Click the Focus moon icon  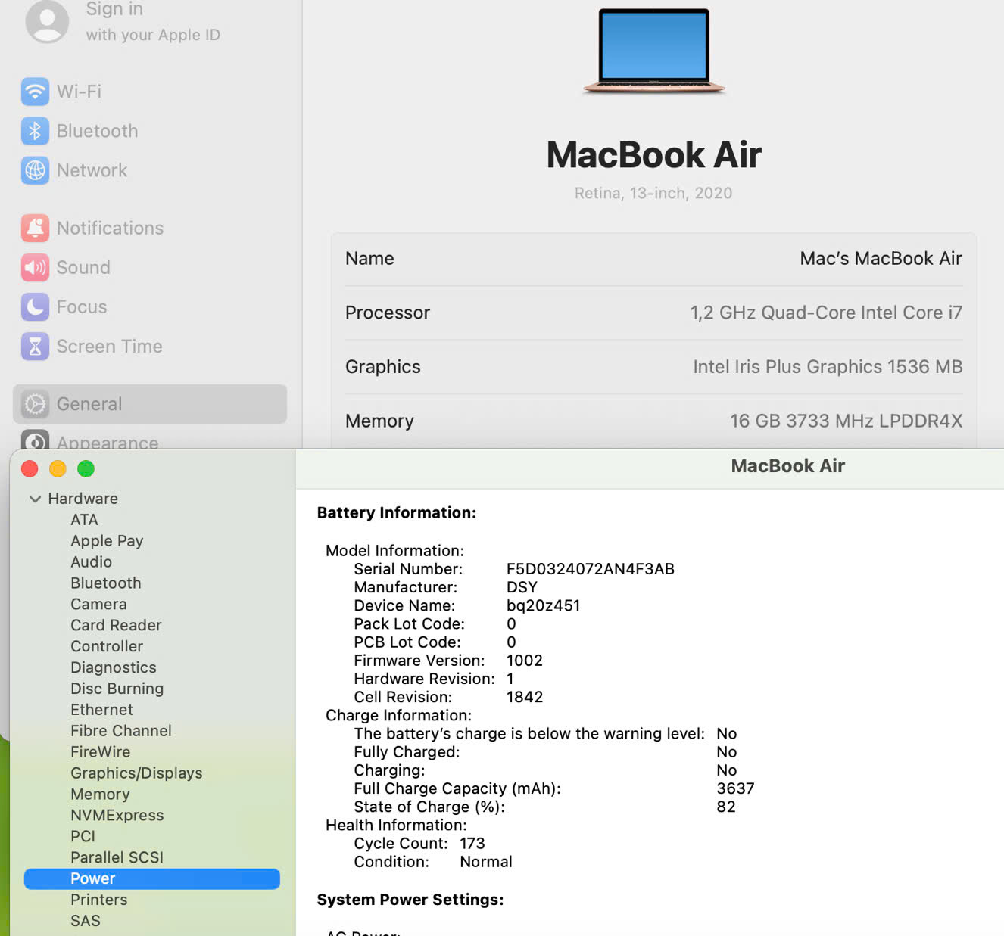(x=35, y=306)
